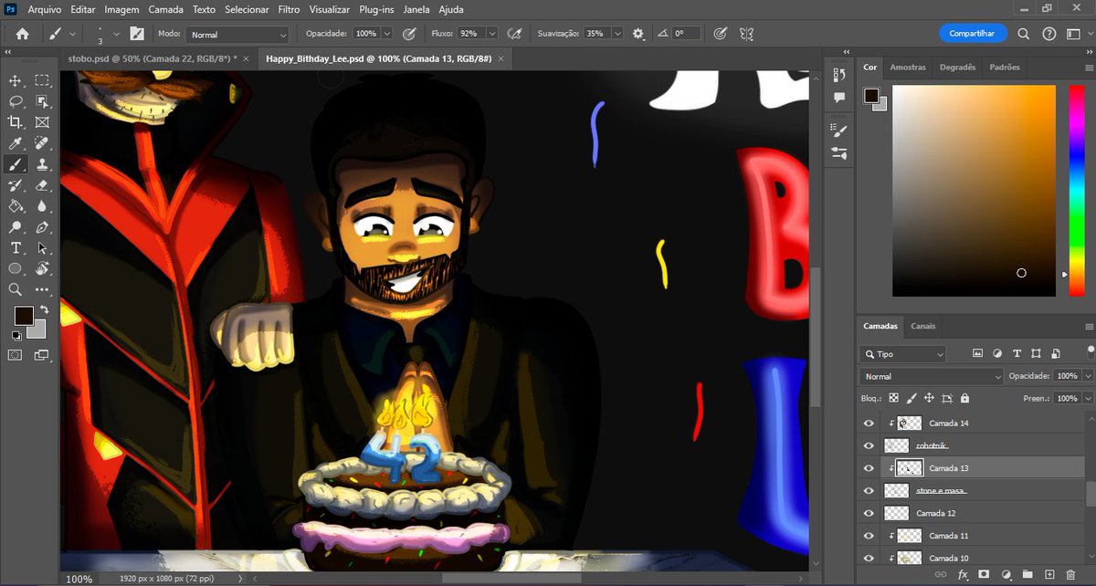Select the Move tool
This screenshot has height=586, width=1096.
pos(16,81)
